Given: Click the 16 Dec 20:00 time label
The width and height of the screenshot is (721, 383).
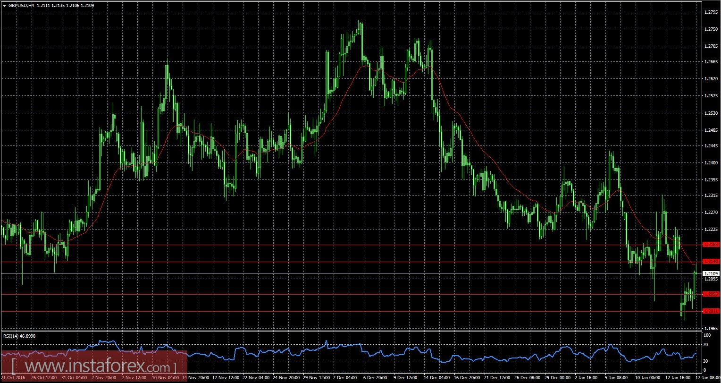Looking at the screenshot, I should (468, 378).
